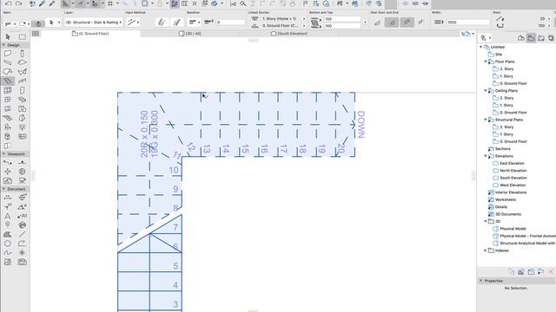Image resolution: width=556 pixels, height=312 pixels.
Task: Collapse the Ceiling Plans tree node
Action: tap(486, 90)
